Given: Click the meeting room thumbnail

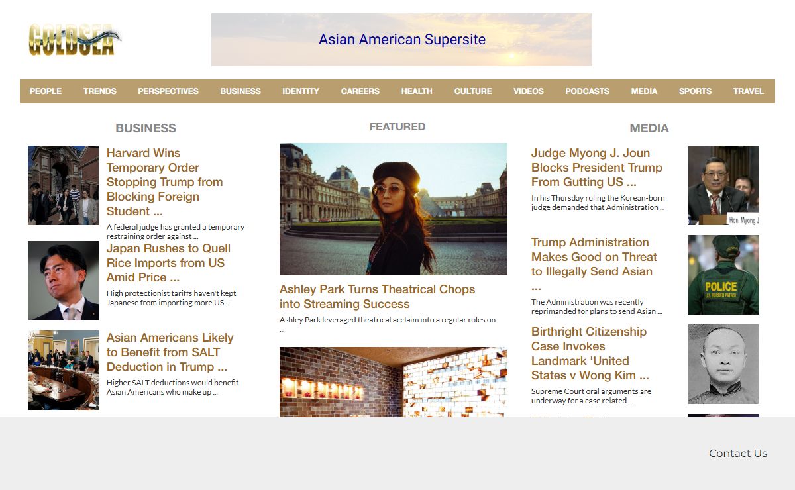Looking at the screenshot, I should pyautogui.click(x=63, y=370).
